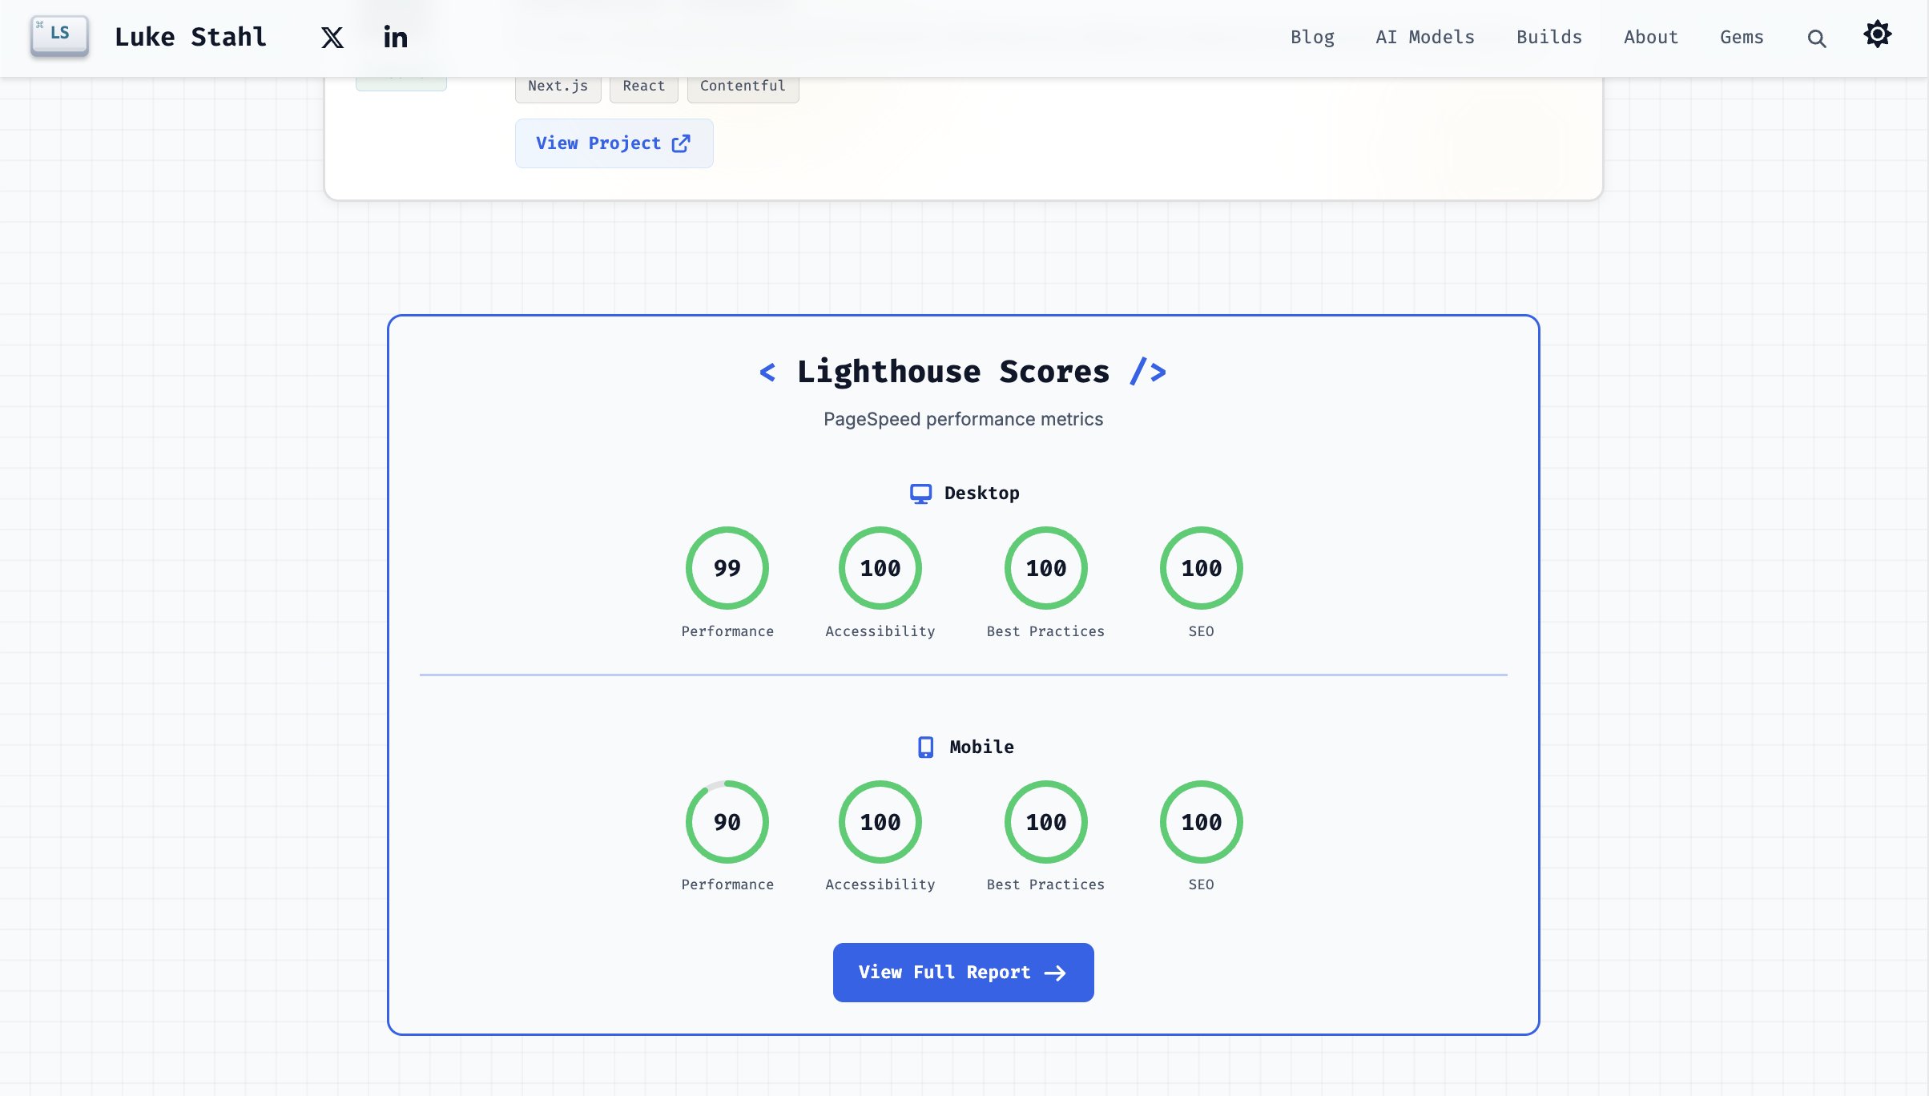Click the Desktop monitor icon

coord(920,494)
